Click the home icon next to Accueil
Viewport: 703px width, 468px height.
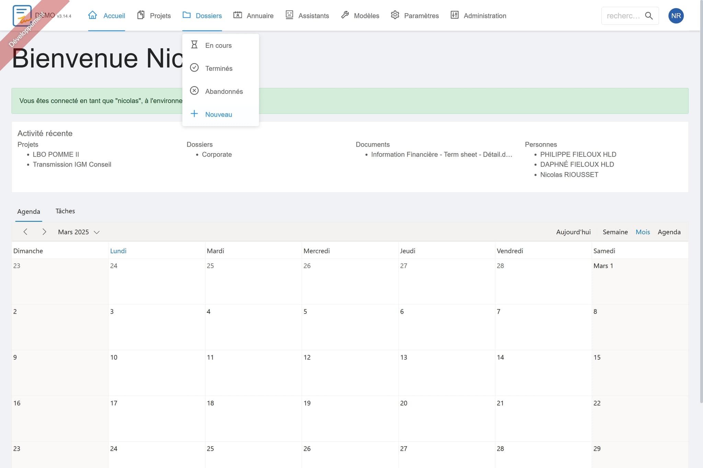92,15
